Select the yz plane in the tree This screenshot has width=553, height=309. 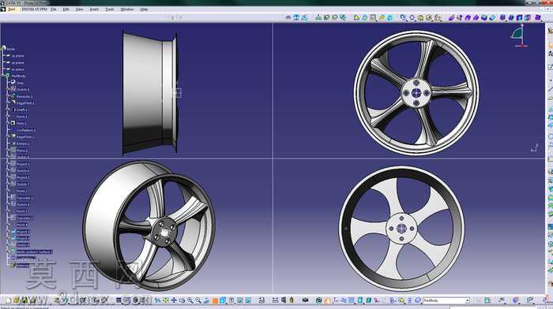pyautogui.click(x=17, y=62)
